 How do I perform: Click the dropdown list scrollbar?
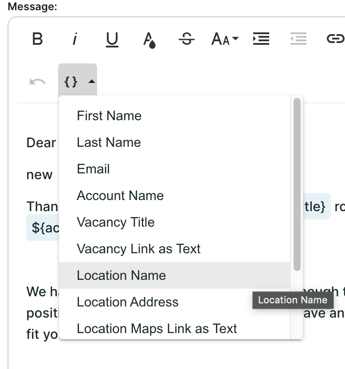coord(297,184)
